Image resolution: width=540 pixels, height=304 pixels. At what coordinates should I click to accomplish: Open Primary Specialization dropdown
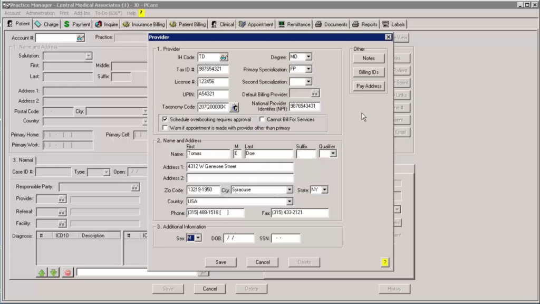tap(308, 69)
